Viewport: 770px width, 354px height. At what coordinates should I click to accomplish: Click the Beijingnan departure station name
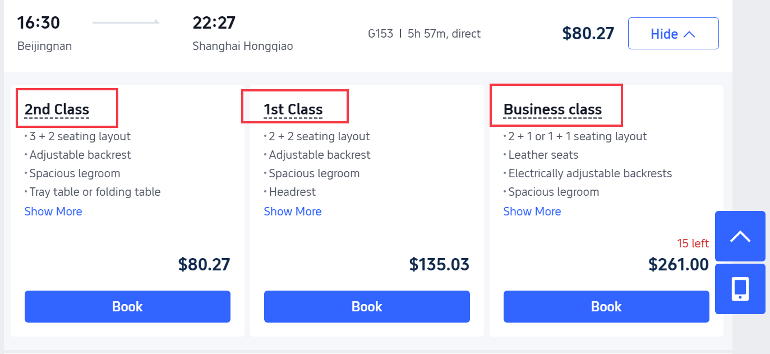[44, 46]
